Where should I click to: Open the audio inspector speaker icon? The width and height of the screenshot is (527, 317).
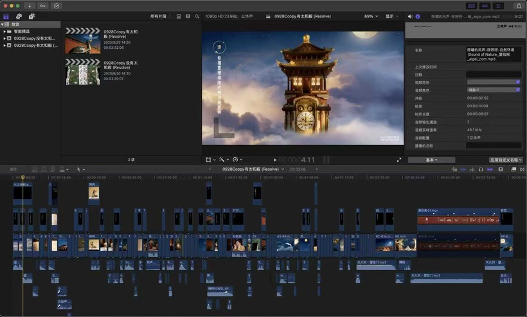pos(410,16)
